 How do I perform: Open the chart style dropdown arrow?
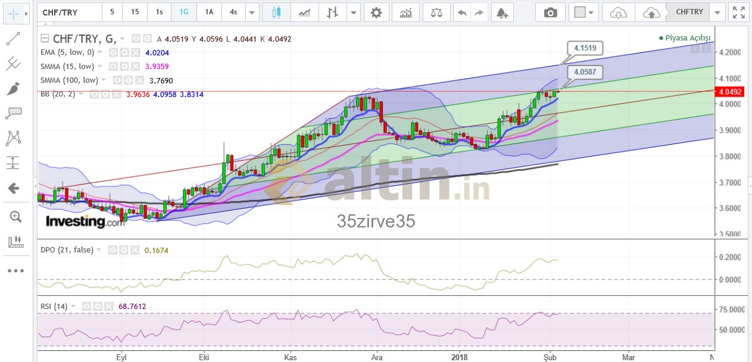354,13
